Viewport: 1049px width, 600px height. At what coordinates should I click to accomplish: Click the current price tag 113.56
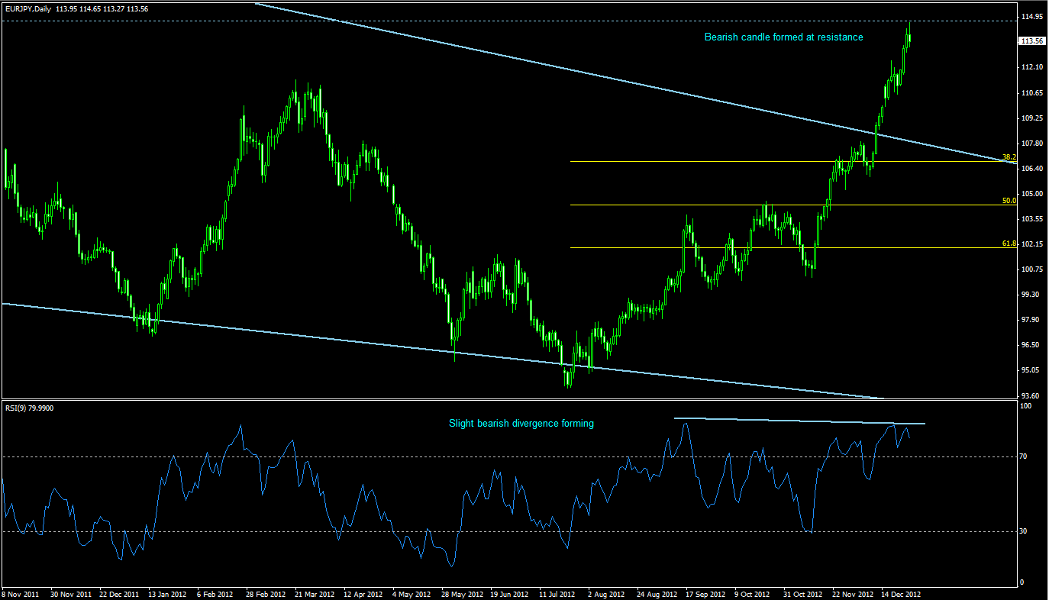pyautogui.click(x=1032, y=41)
